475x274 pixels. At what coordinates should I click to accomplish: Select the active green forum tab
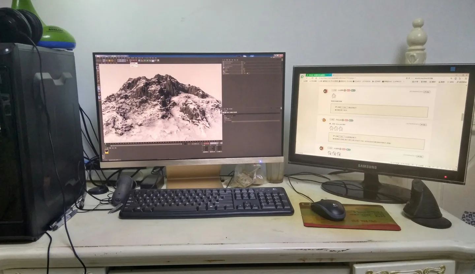(x=317, y=75)
